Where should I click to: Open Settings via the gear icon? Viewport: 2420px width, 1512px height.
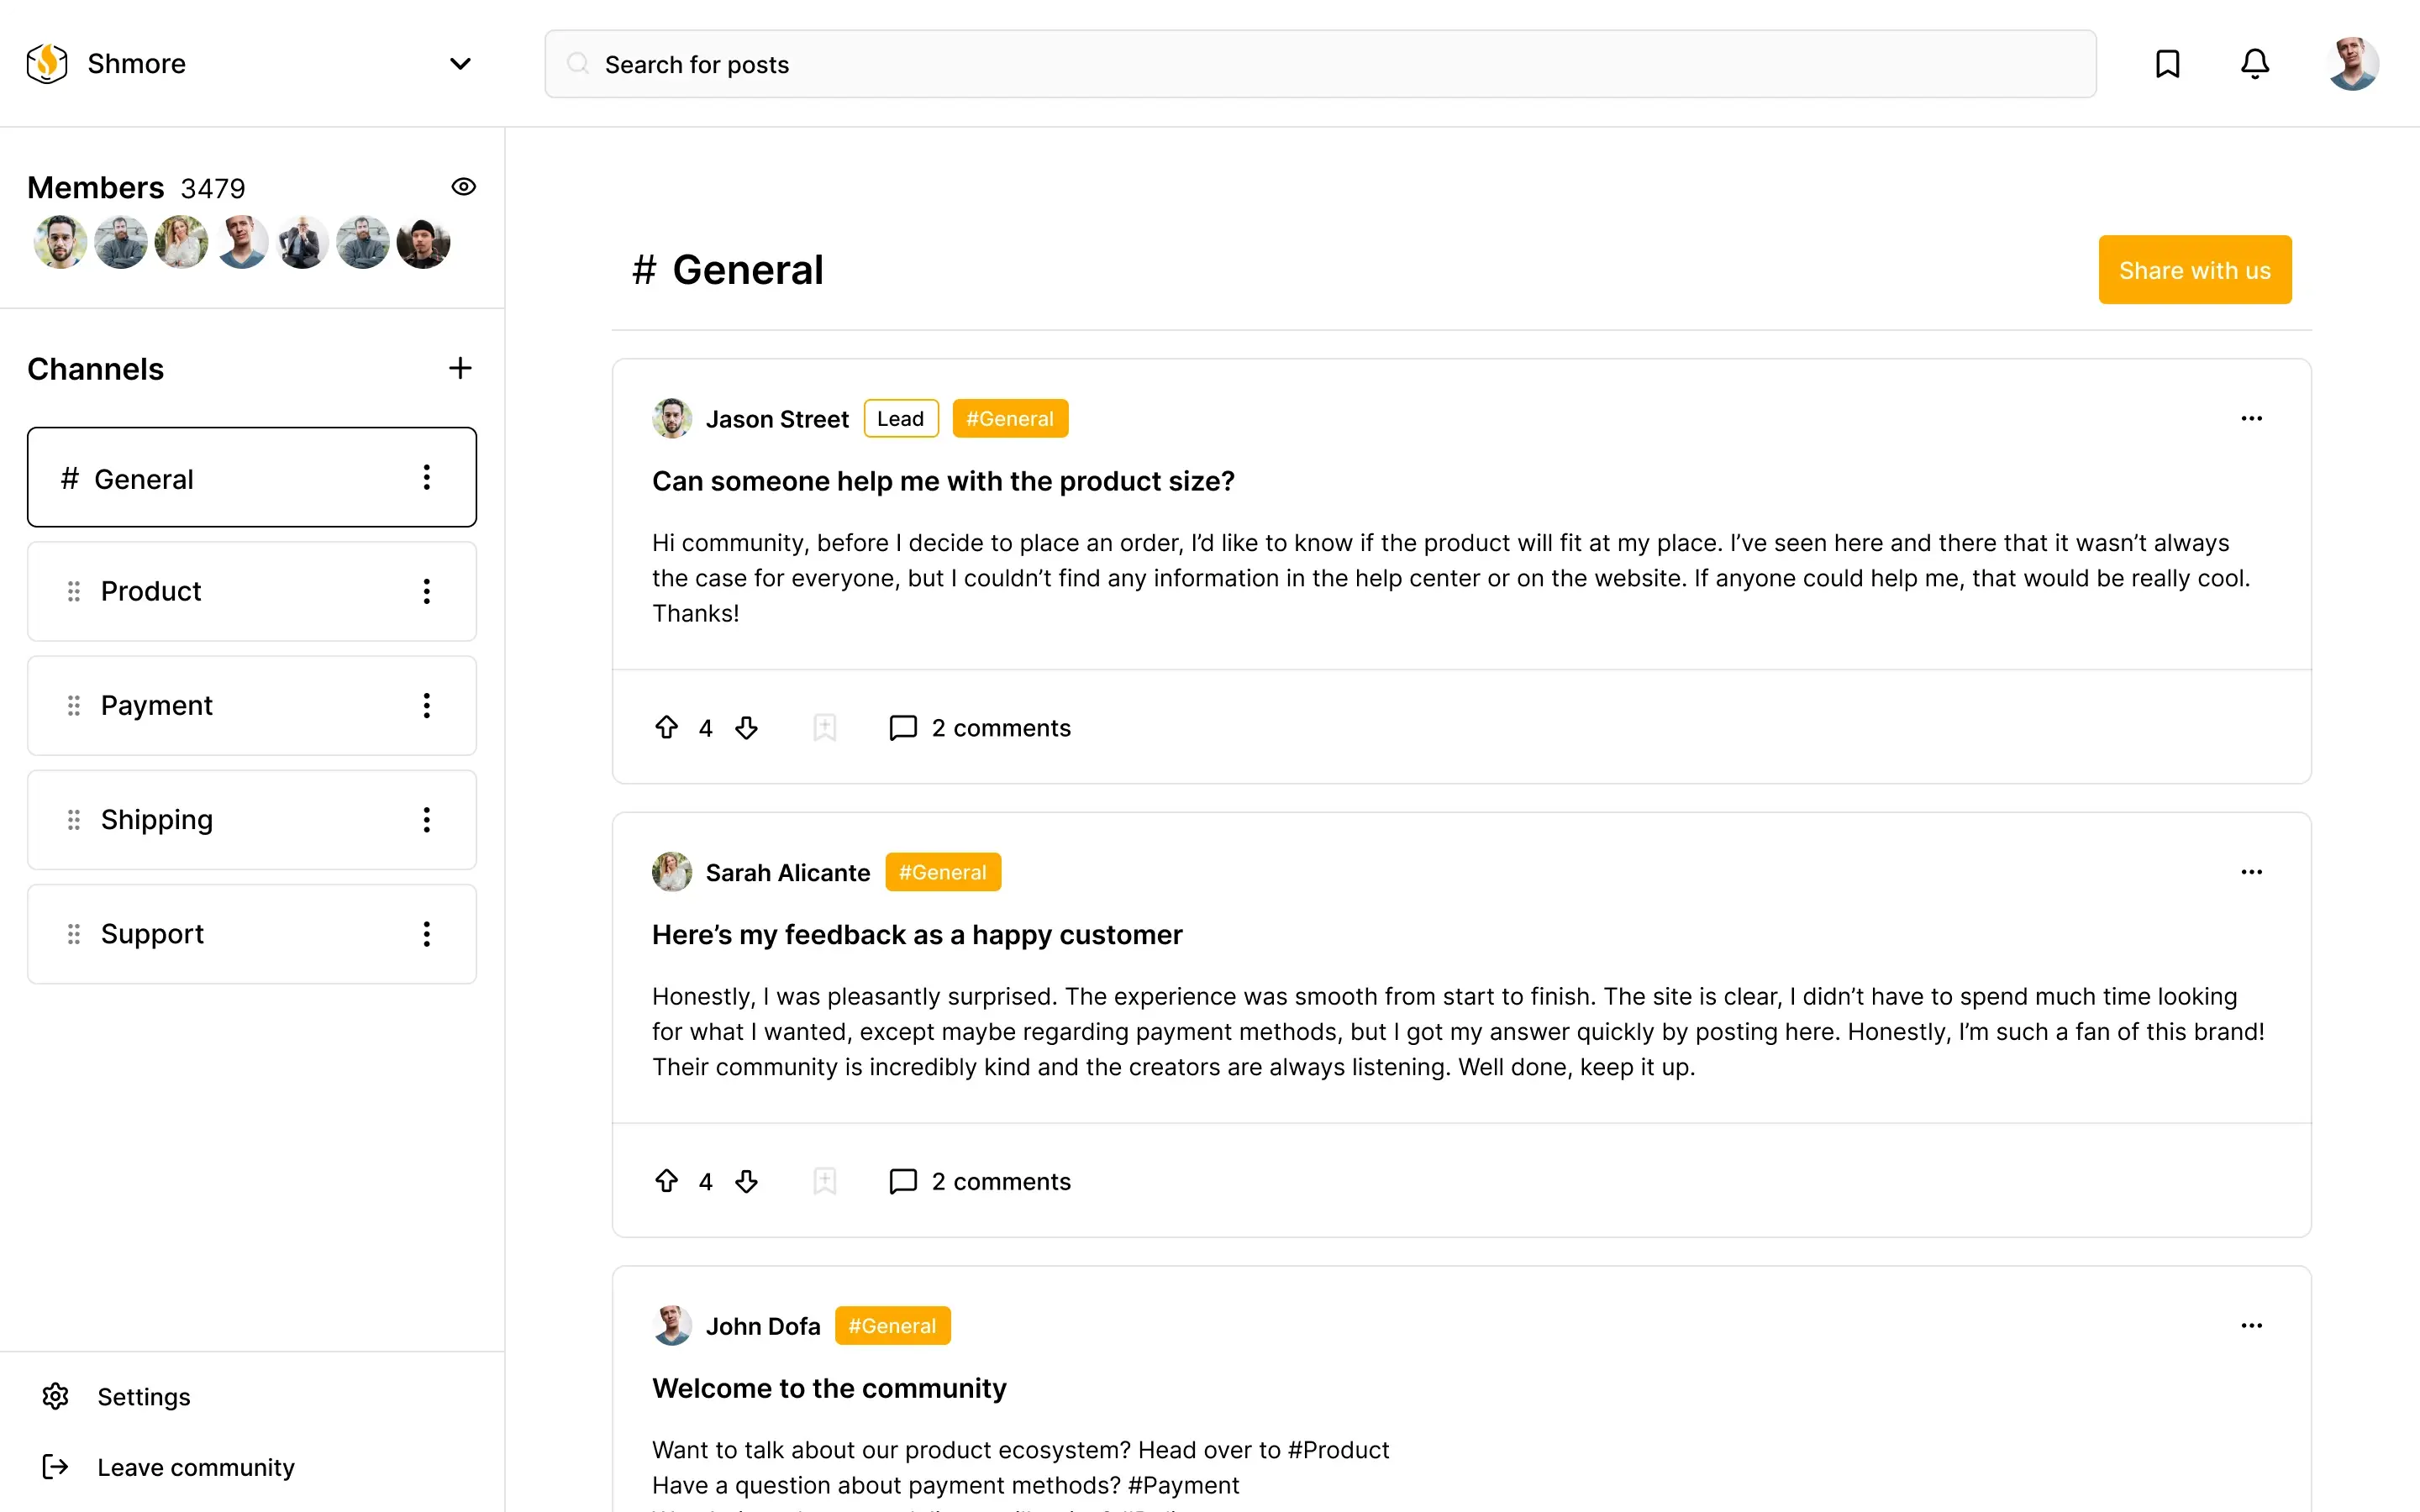[x=55, y=1396]
